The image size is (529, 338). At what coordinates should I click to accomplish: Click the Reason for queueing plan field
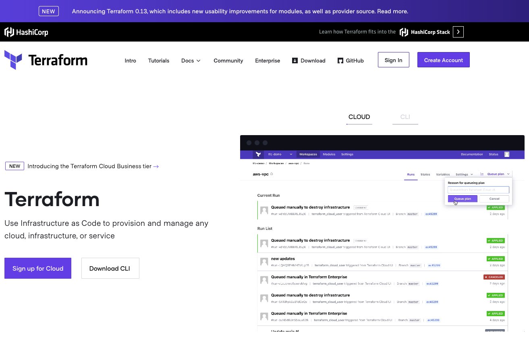click(x=478, y=190)
